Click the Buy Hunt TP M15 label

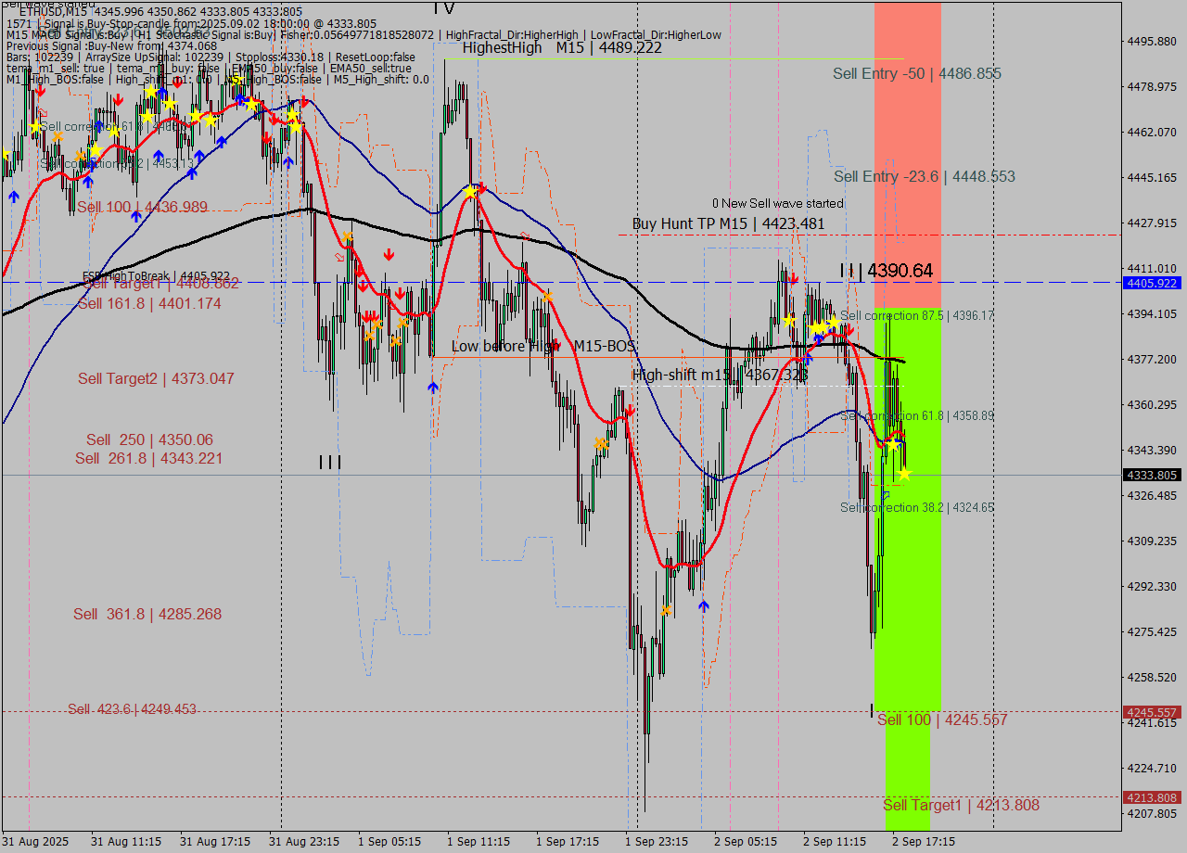pos(728,223)
